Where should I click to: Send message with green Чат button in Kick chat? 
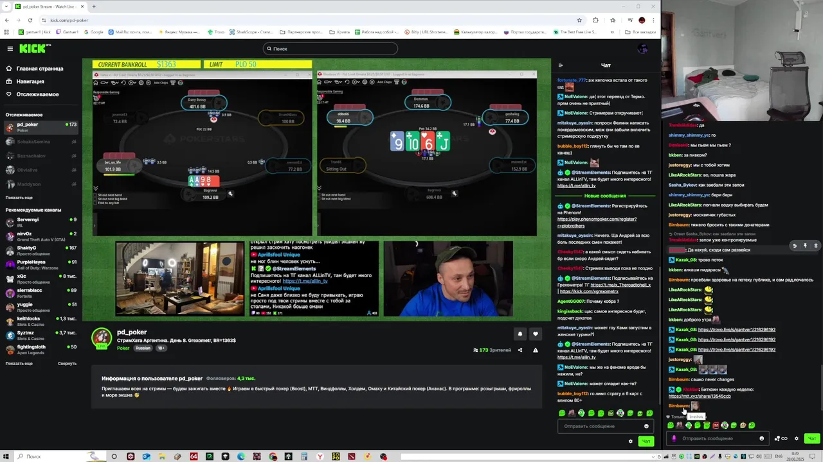click(646, 441)
